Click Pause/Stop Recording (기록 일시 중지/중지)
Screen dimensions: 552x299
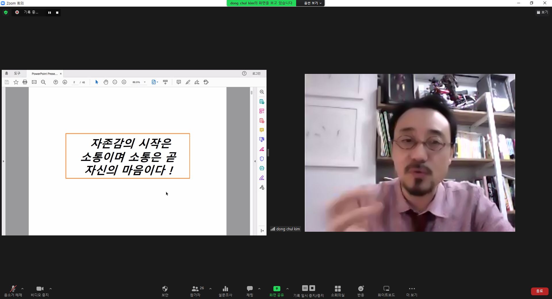[308, 291]
